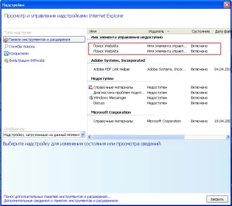Click the Adobe Systems, Incor... publisher cell
The width and height of the screenshot is (232, 206).
(166, 69)
